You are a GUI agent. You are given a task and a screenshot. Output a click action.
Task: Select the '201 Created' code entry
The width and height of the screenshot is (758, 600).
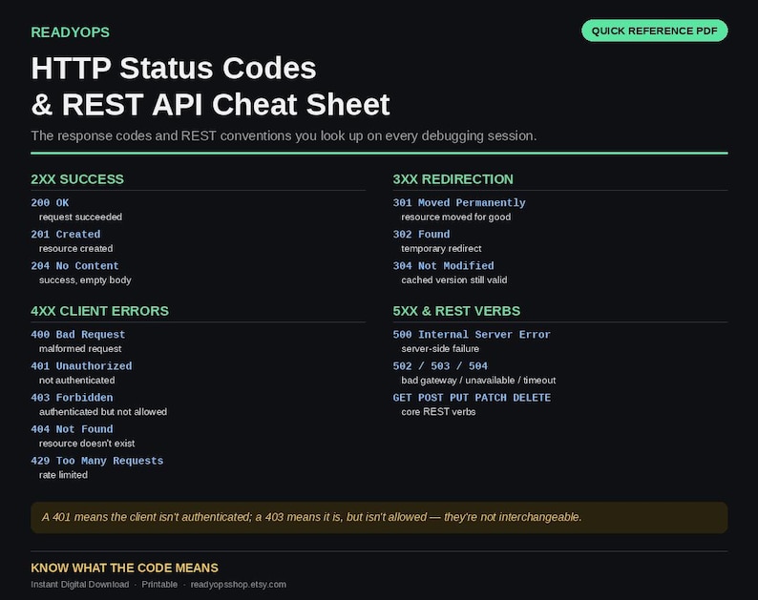(x=66, y=235)
